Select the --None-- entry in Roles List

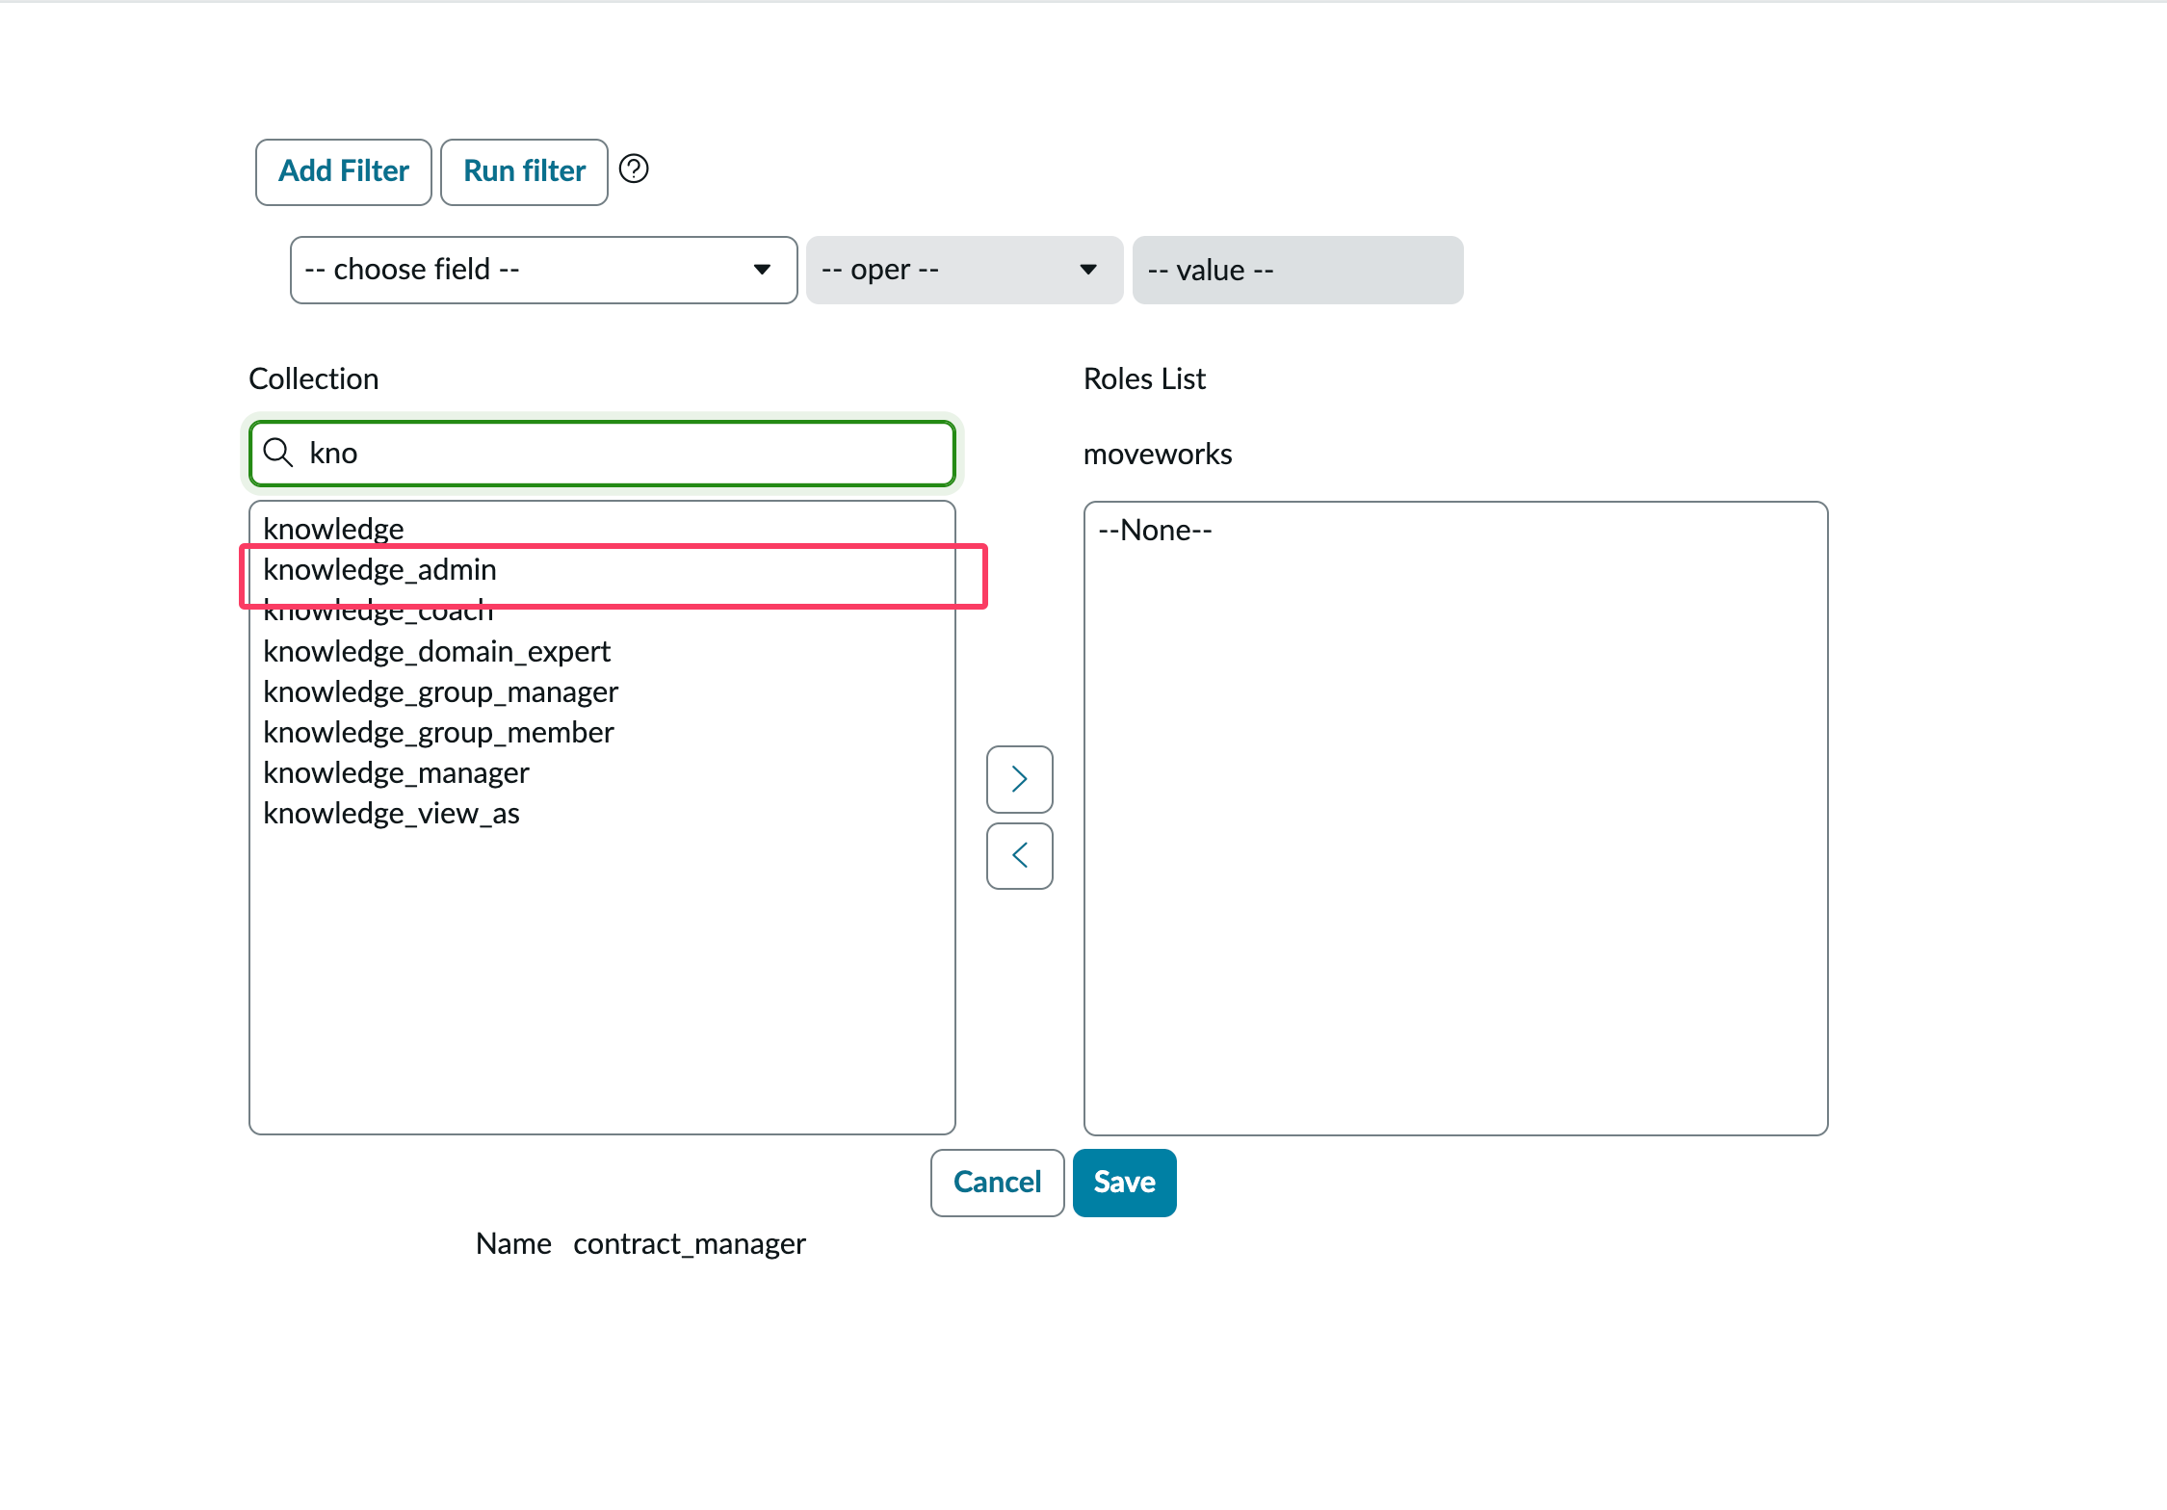click(x=1155, y=531)
